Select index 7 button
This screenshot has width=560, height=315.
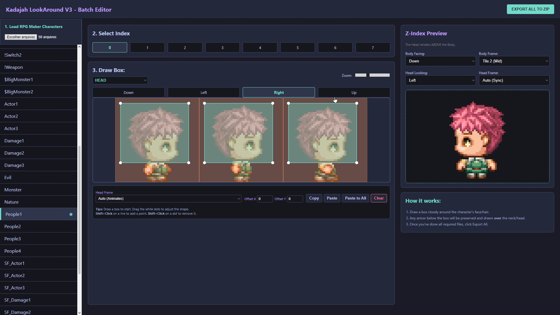coord(373,48)
